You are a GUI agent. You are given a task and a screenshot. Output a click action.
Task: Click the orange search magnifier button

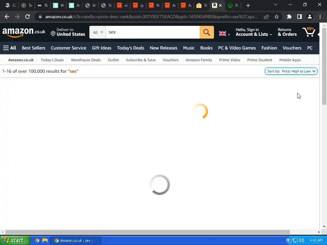coord(207,32)
